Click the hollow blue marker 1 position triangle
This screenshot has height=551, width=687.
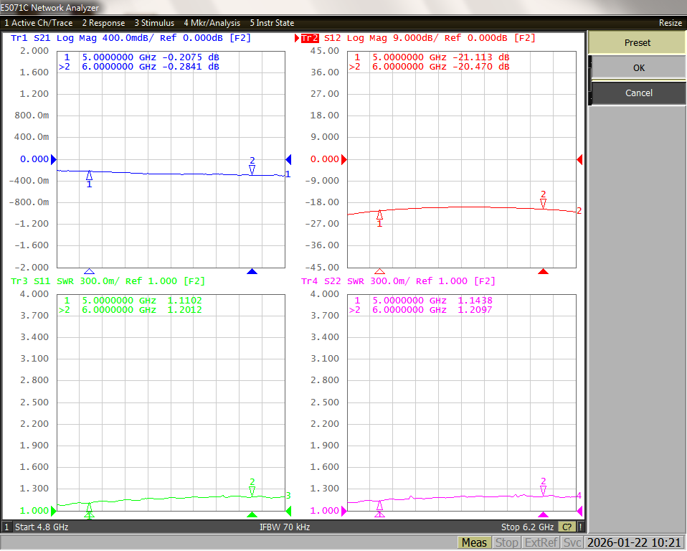pos(90,271)
